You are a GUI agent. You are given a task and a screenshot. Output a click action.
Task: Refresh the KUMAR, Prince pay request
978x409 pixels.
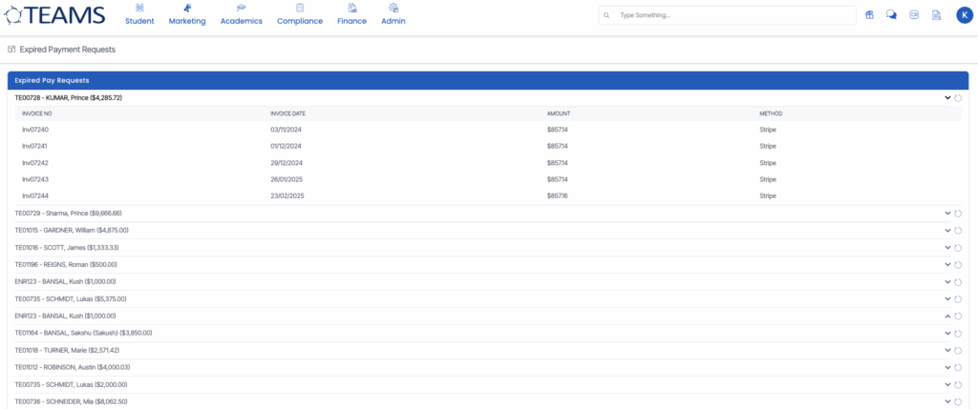click(x=958, y=97)
